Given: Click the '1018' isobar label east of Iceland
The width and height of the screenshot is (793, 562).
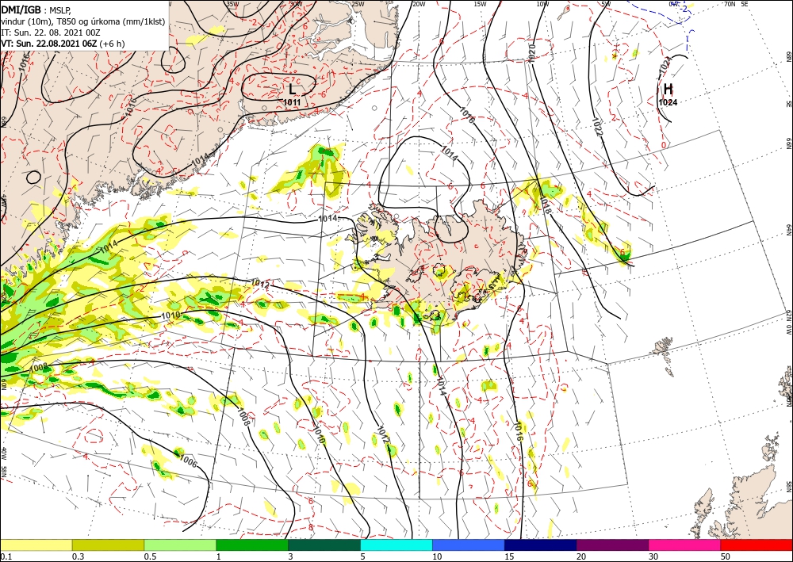Looking at the screenshot, I should click(x=545, y=204).
